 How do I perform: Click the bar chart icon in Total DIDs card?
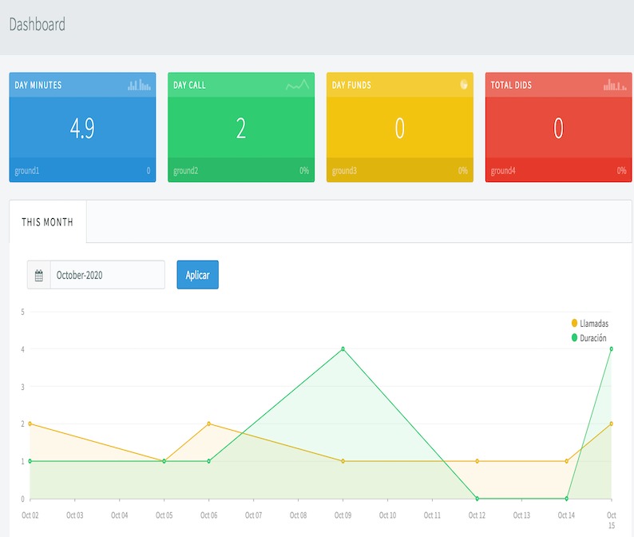pyautogui.click(x=616, y=85)
